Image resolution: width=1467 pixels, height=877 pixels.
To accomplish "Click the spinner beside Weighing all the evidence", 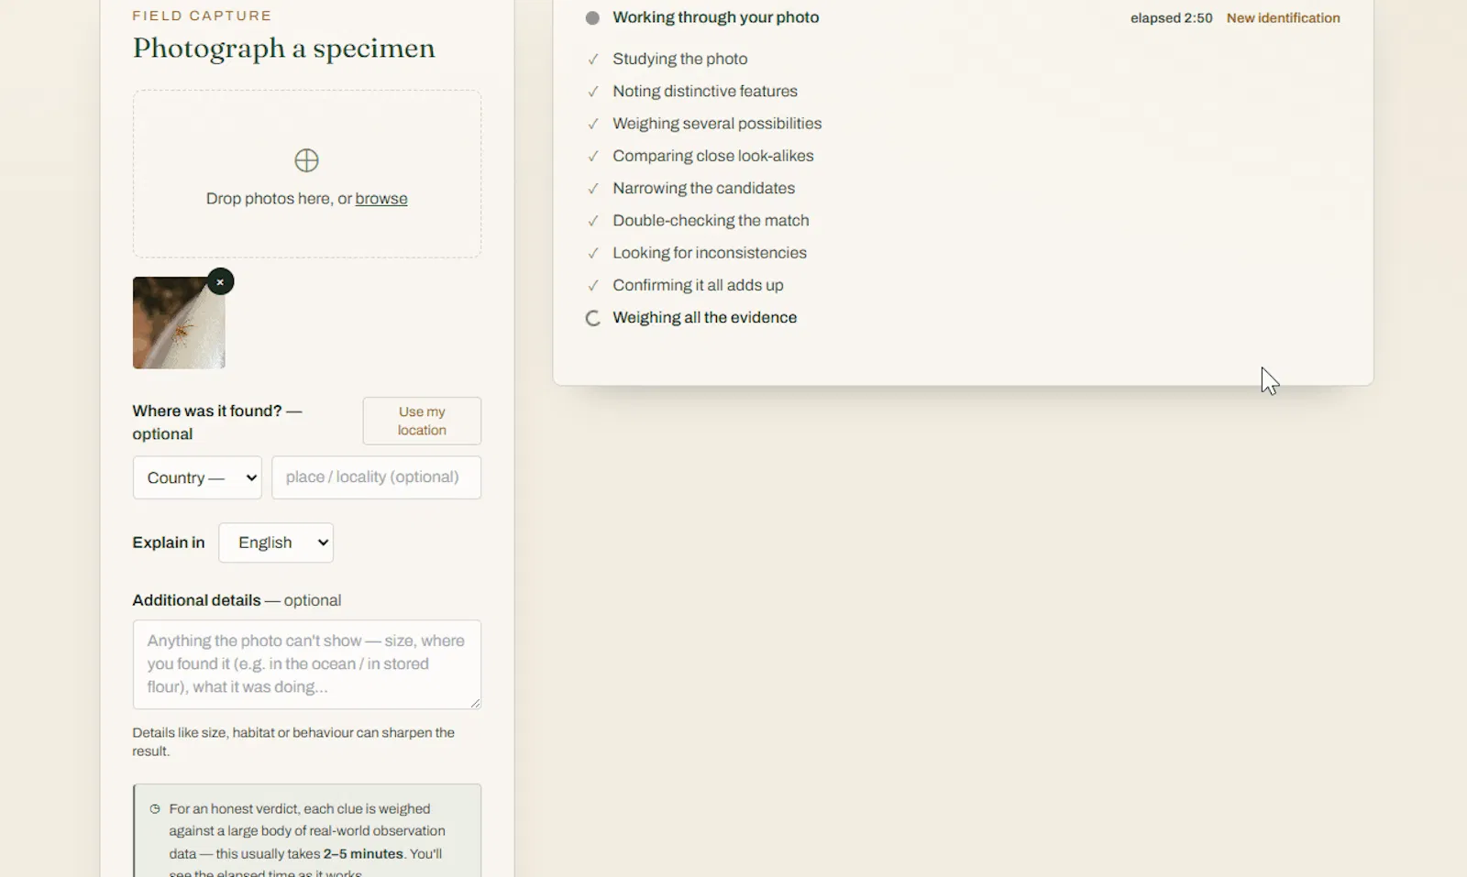I will coord(593,318).
